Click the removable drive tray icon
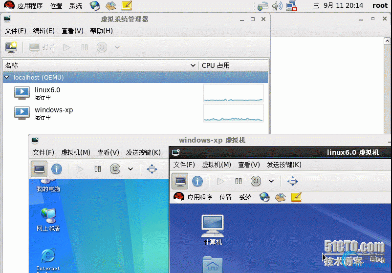 (263, 5)
